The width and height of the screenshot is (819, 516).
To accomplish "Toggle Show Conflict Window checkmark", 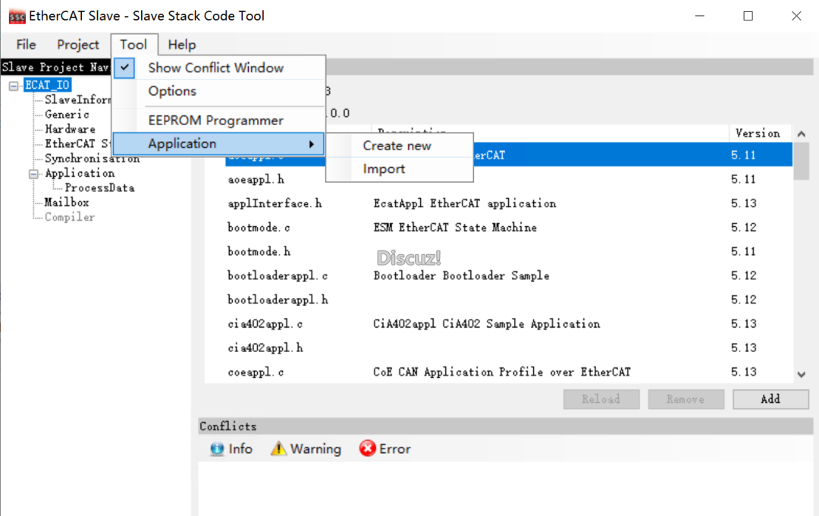I will tap(125, 68).
